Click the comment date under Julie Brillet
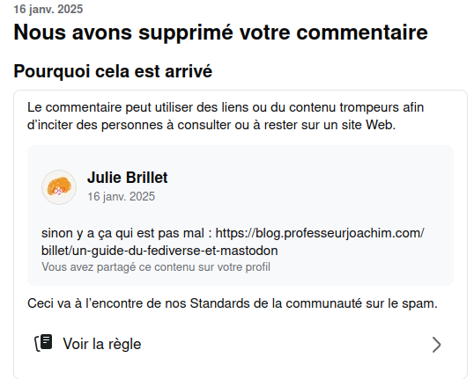 [121, 197]
